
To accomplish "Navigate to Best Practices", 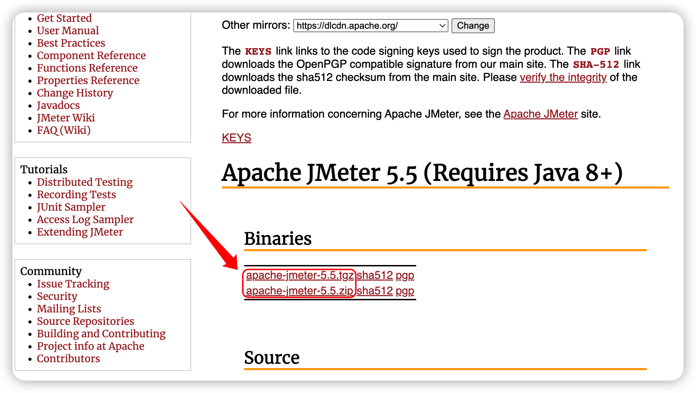I will click(71, 43).
